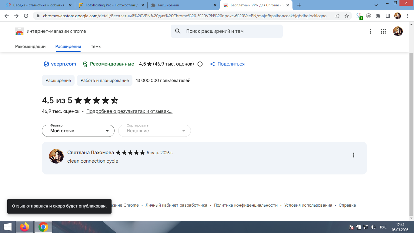Image resolution: width=414 pixels, height=233 pixels.
Task: Click the "13 000 000 пользователей" text
Action: point(163,80)
